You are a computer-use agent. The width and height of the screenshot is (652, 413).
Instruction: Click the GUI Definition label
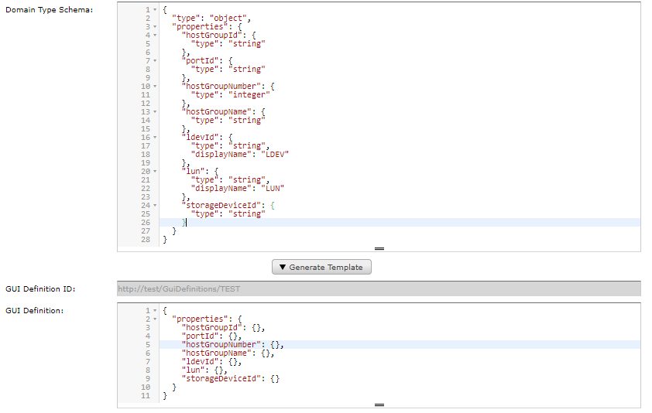35,310
